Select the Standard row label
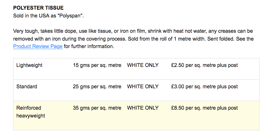 pos(27,87)
